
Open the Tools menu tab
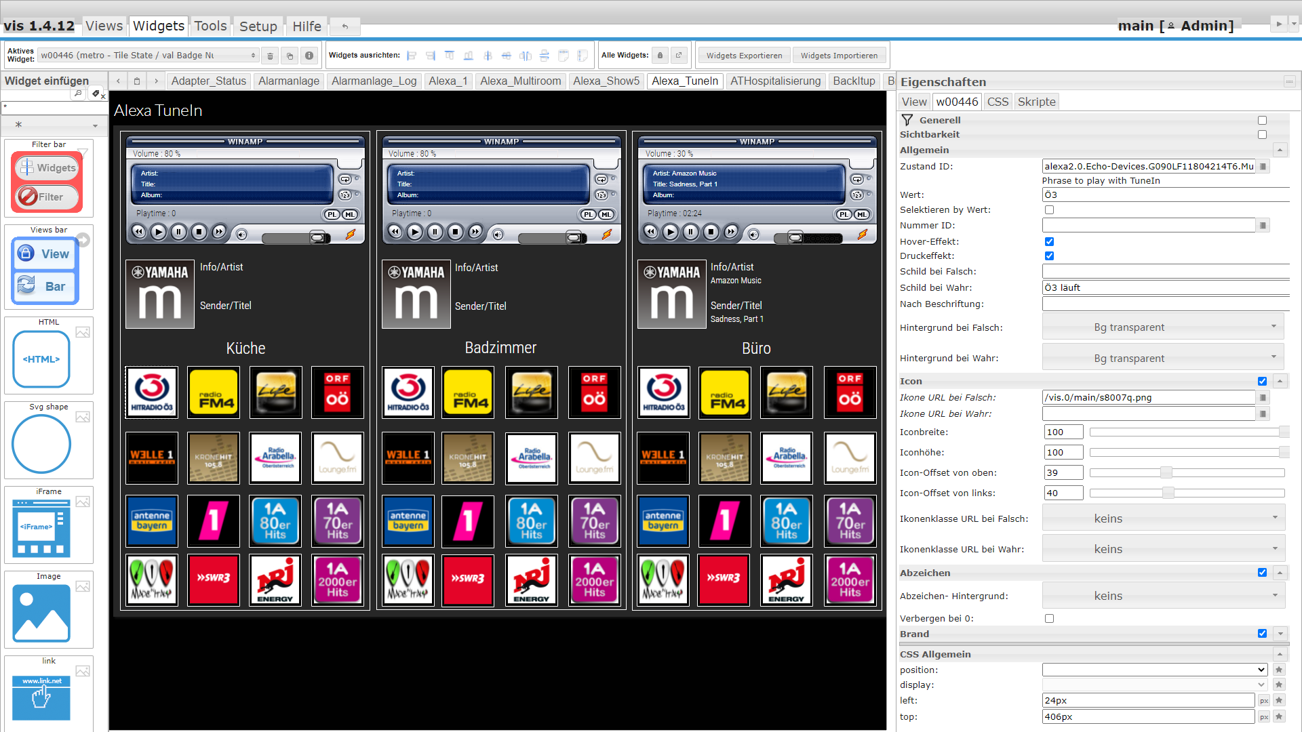[x=210, y=26]
